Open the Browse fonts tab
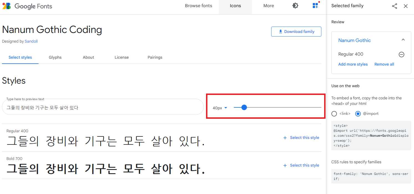This screenshot has width=414, height=194. tap(199, 6)
